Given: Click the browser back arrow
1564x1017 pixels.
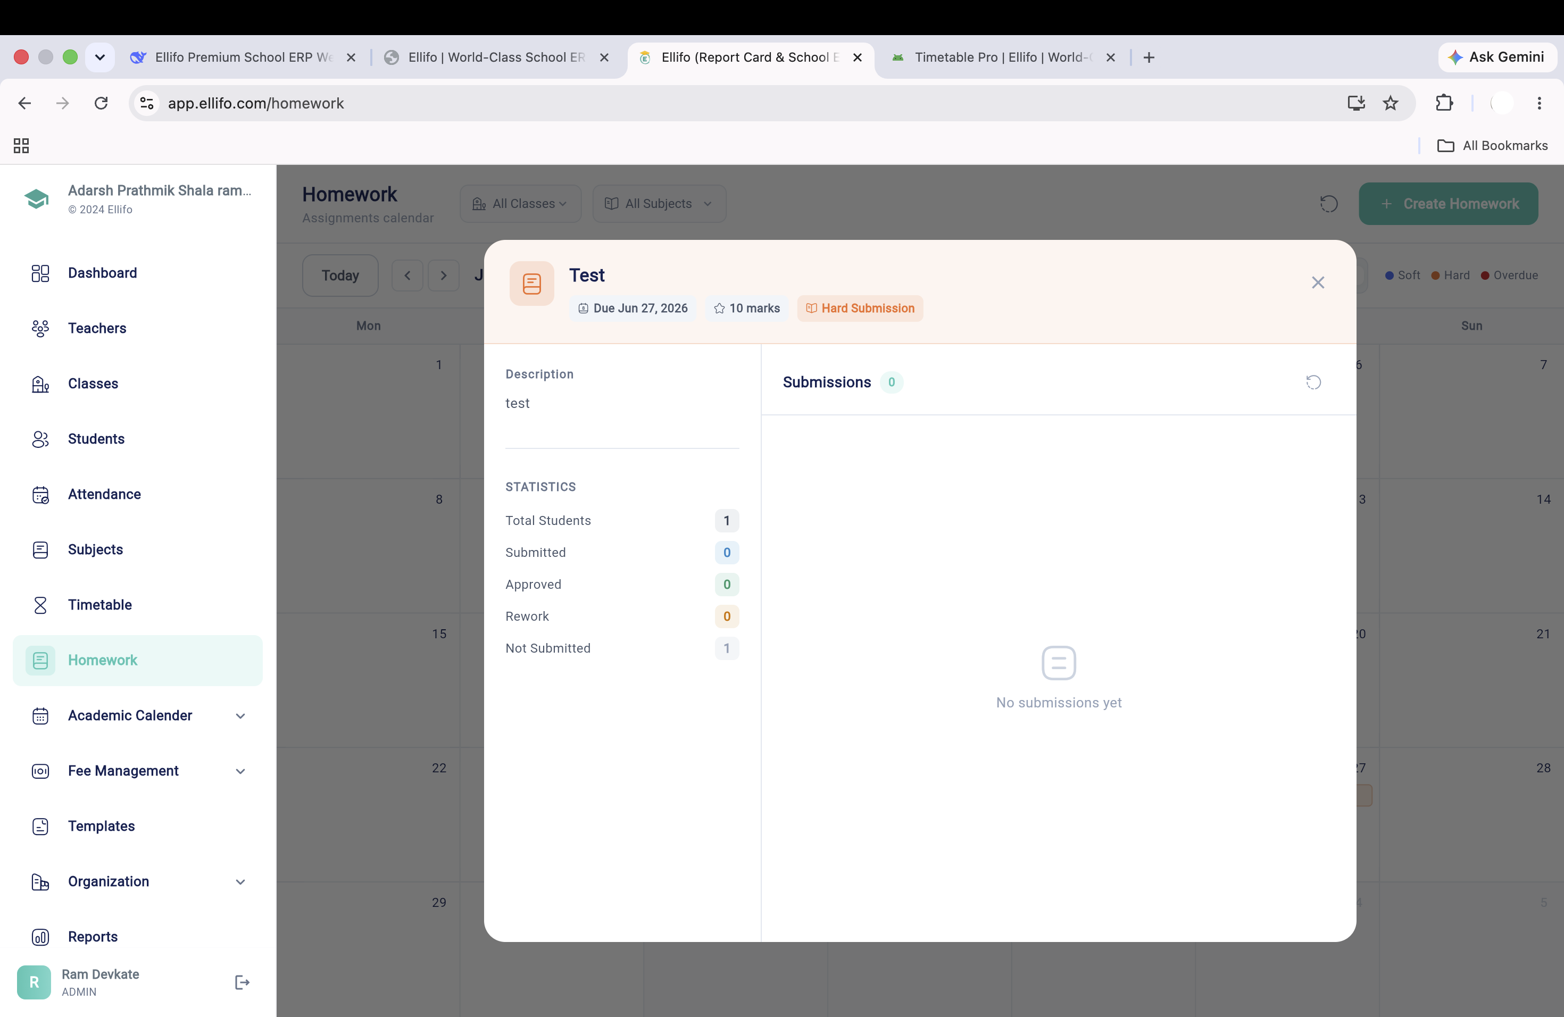Looking at the screenshot, I should point(24,103).
